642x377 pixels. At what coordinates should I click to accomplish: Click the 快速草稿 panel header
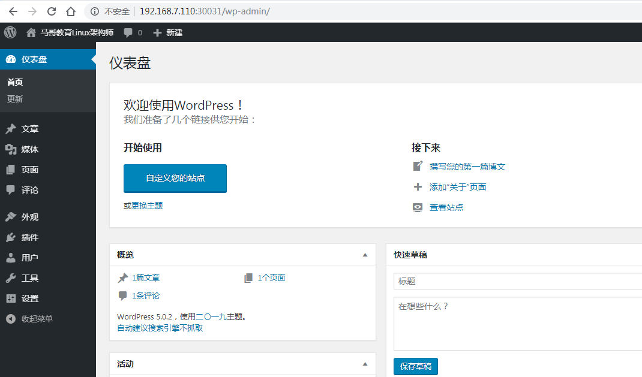514,255
